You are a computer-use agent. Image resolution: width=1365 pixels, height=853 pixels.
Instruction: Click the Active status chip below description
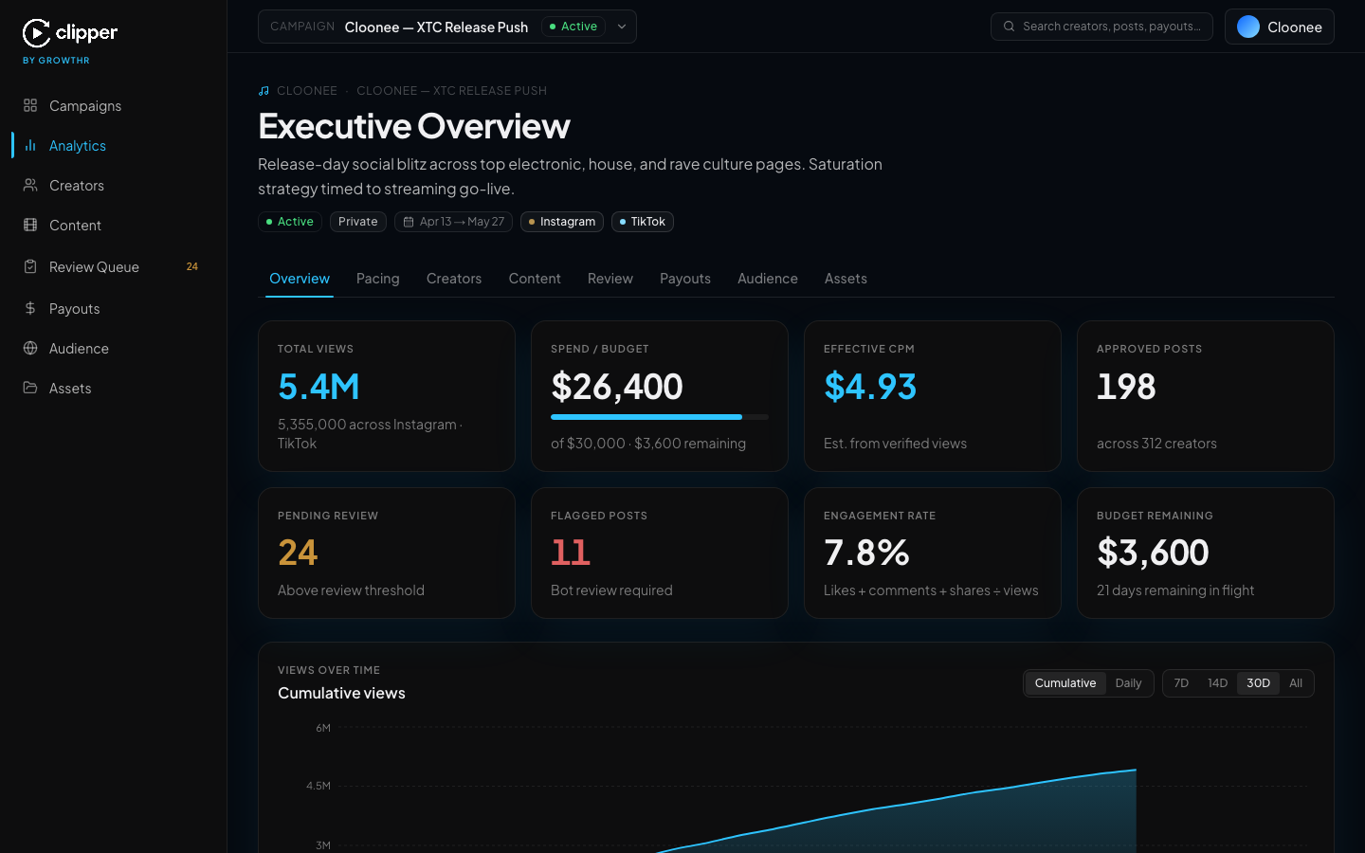(290, 222)
